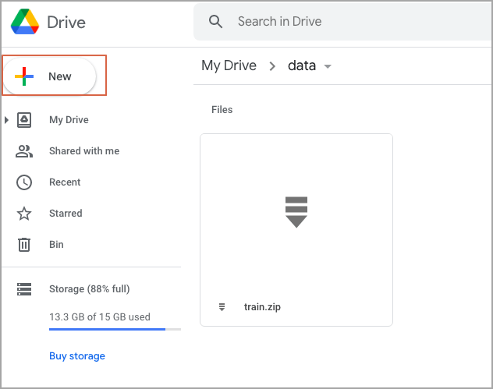This screenshot has width=493, height=389.
Task: Click small file type icon beside train.zip
Action: coord(222,307)
